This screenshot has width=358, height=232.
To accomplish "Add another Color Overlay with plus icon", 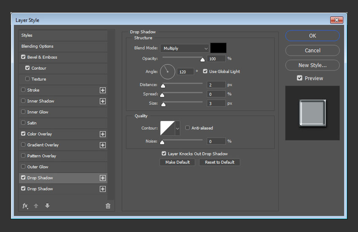I will (103, 134).
